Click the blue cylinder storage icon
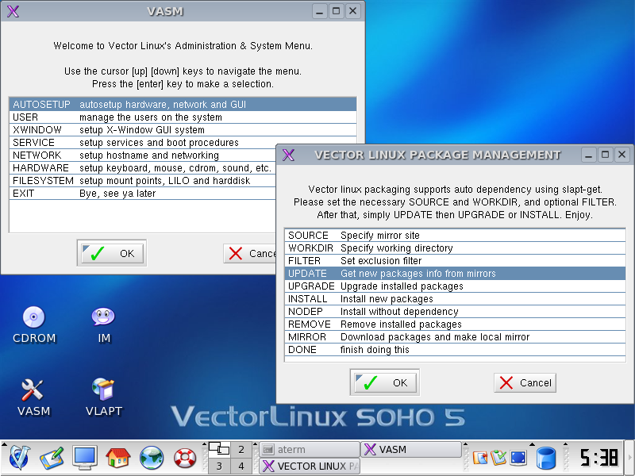The image size is (635, 476). pos(546,458)
